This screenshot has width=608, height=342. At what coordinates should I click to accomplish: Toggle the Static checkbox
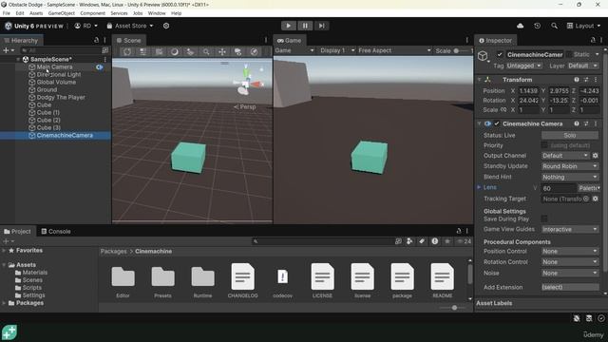point(569,55)
